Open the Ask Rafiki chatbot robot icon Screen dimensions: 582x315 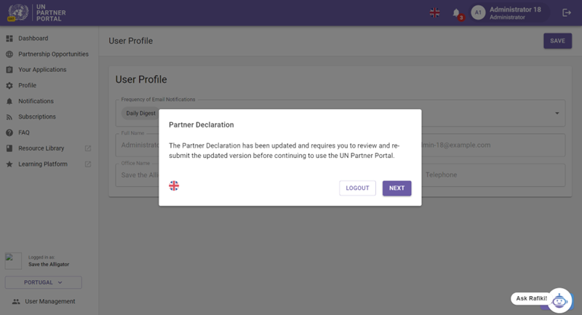(x=559, y=300)
